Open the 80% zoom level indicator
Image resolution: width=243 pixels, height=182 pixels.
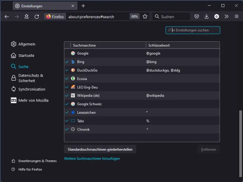[x=134, y=17]
